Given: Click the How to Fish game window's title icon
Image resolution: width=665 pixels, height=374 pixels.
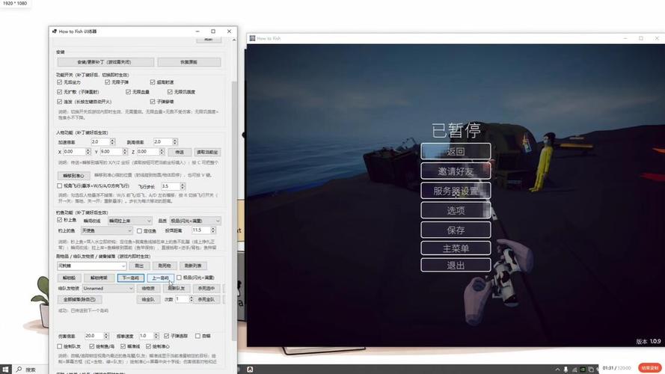Looking at the screenshot, I should click(x=252, y=38).
